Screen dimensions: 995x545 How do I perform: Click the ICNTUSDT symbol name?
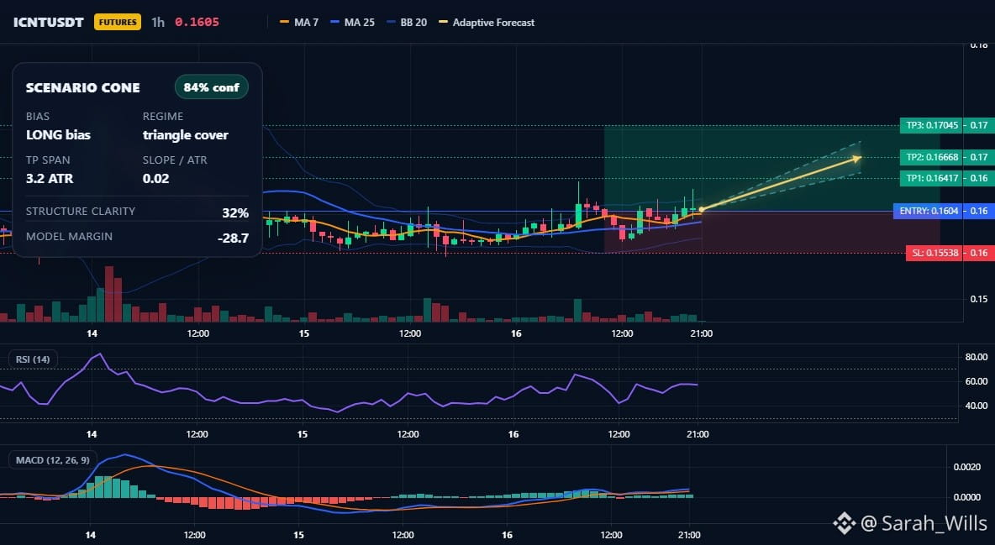(x=48, y=22)
